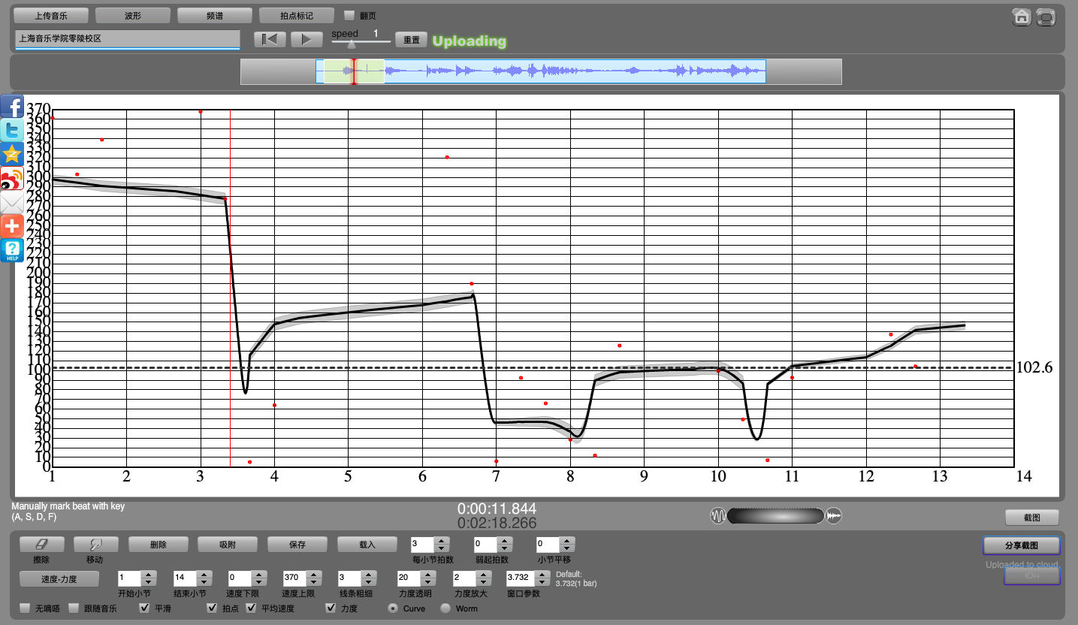This screenshot has width=1078, height=625.
Task: Click stepper arrows for 每小节拍数
Action: point(442,544)
